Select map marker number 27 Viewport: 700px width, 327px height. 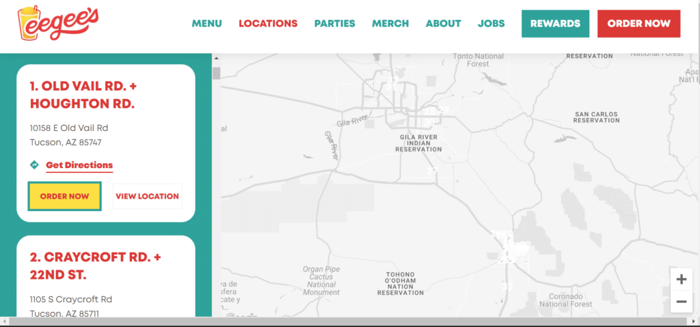tap(432, 171)
